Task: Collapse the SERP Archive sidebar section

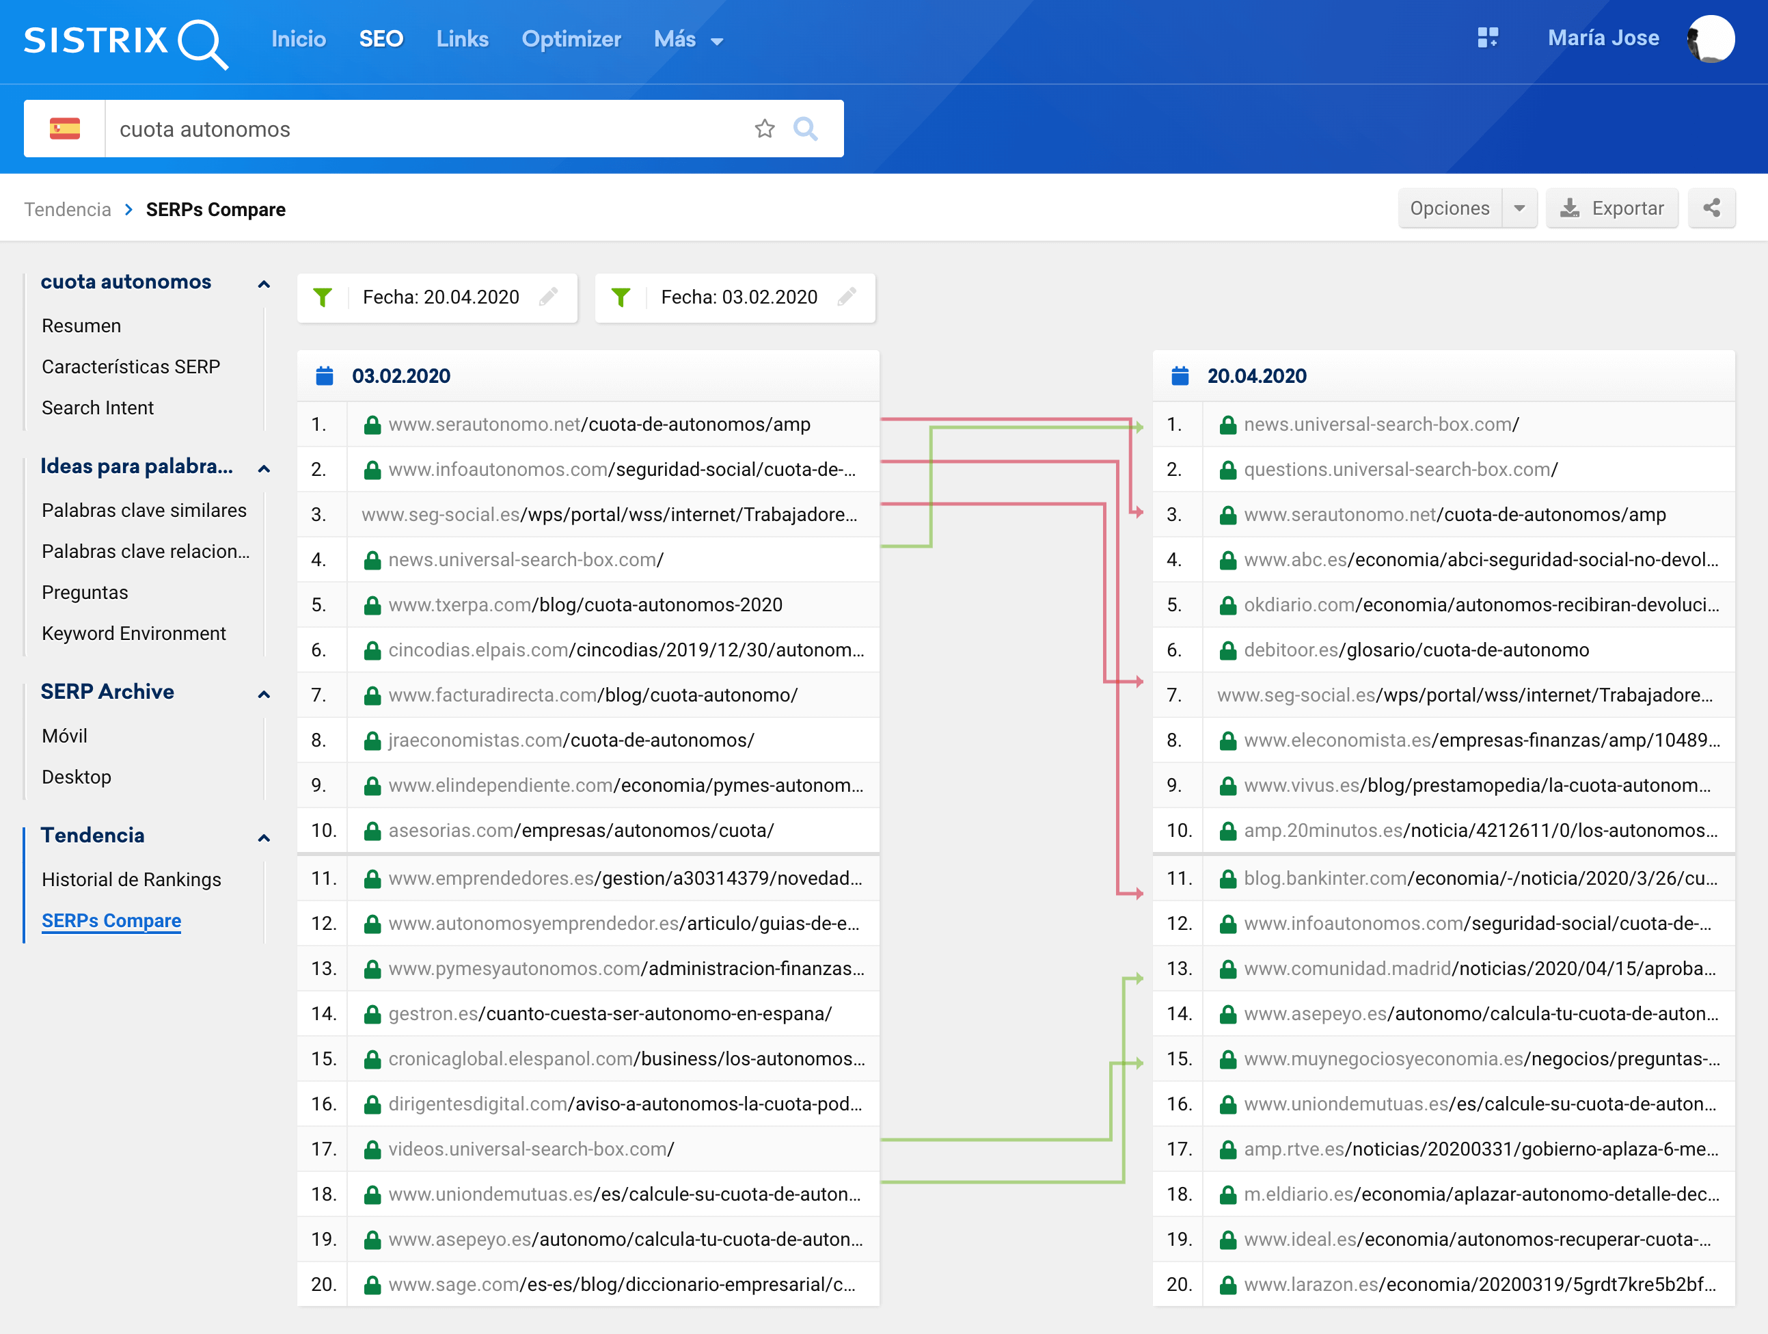Action: [x=264, y=693]
